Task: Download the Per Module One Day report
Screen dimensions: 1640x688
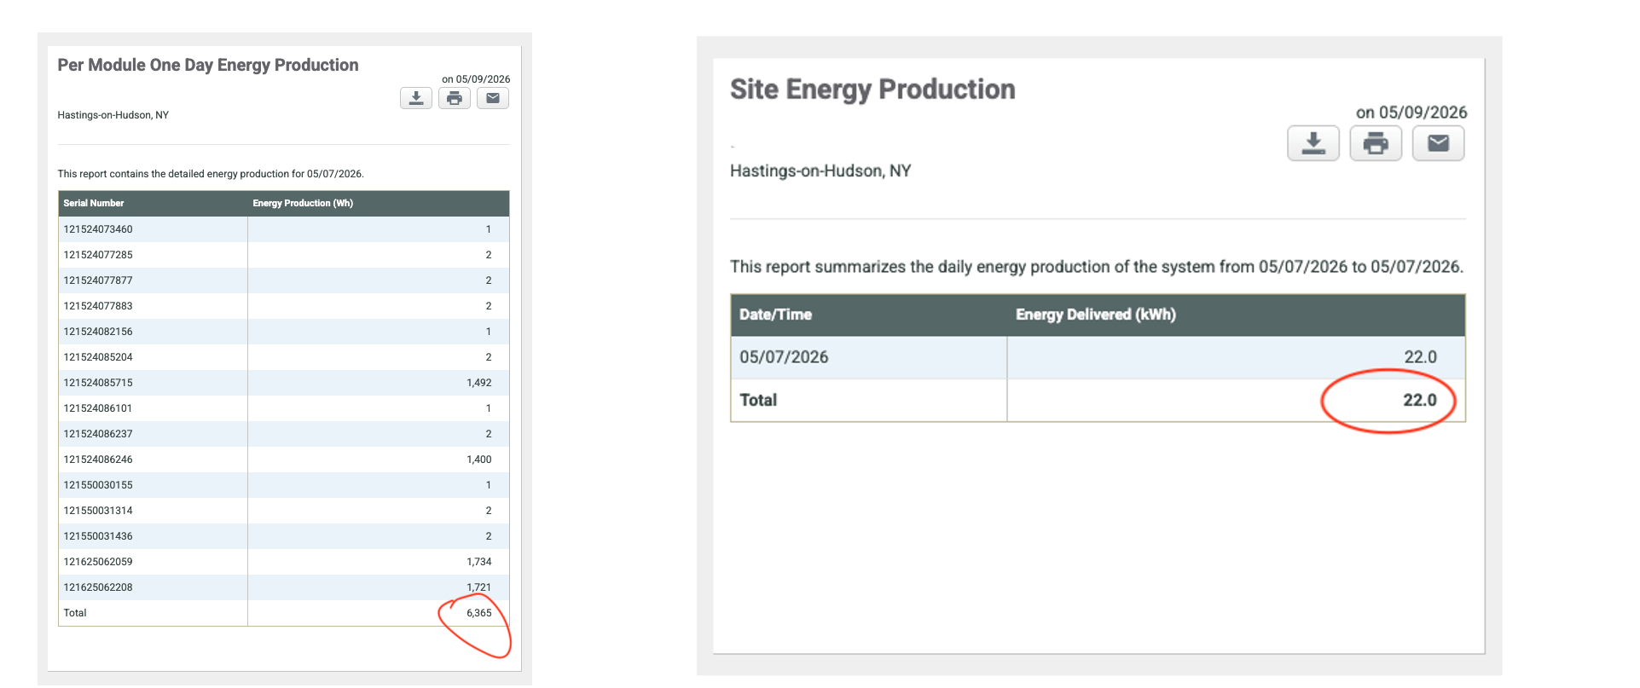Action: point(416,98)
